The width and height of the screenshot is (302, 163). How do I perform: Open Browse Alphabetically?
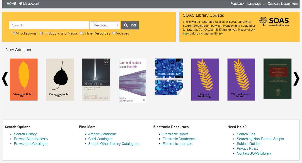pyautogui.click(x=31, y=139)
